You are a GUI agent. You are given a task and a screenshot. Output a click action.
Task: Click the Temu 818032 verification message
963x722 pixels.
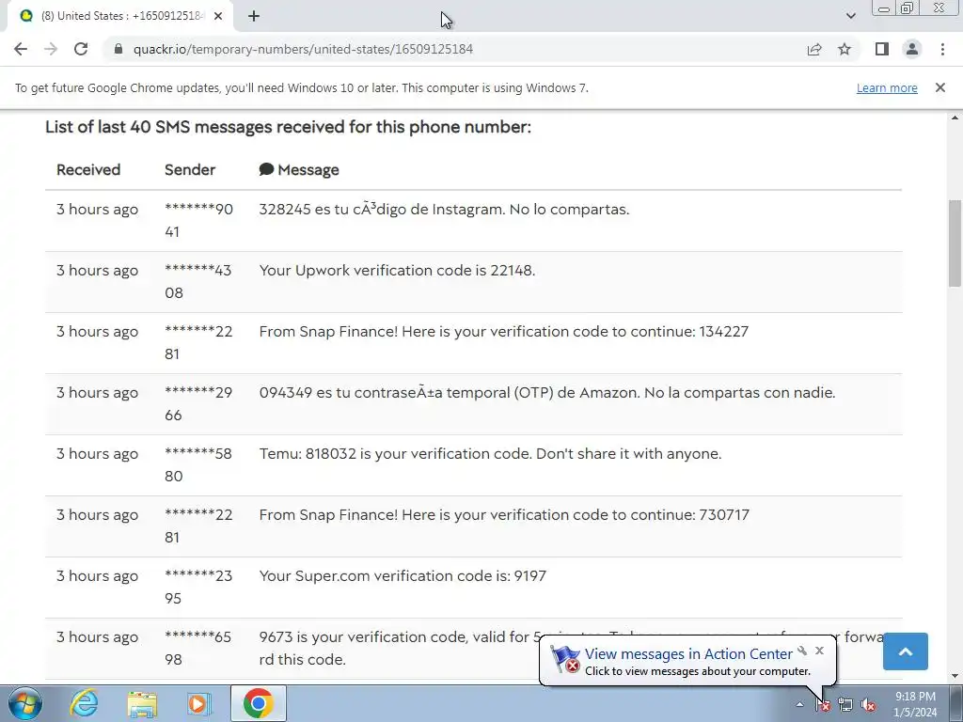coord(490,454)
